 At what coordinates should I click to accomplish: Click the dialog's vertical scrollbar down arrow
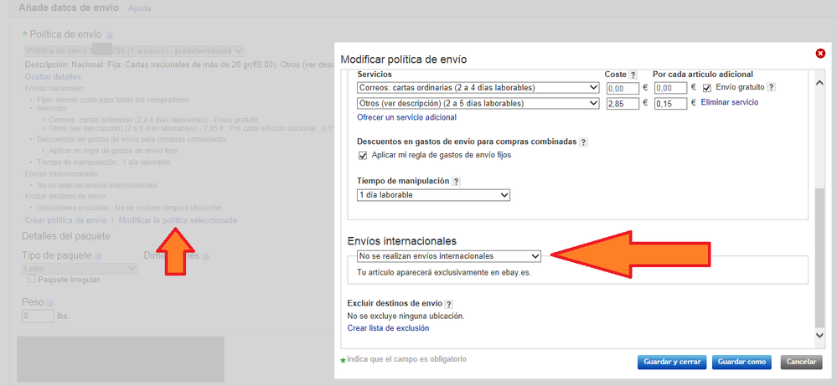(819, 335)
